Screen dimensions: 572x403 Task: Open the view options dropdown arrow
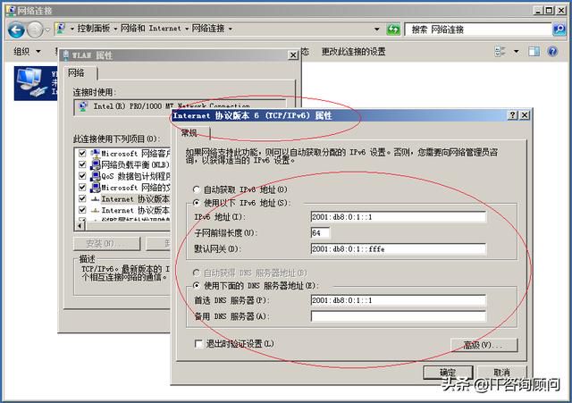click(517, 52)
